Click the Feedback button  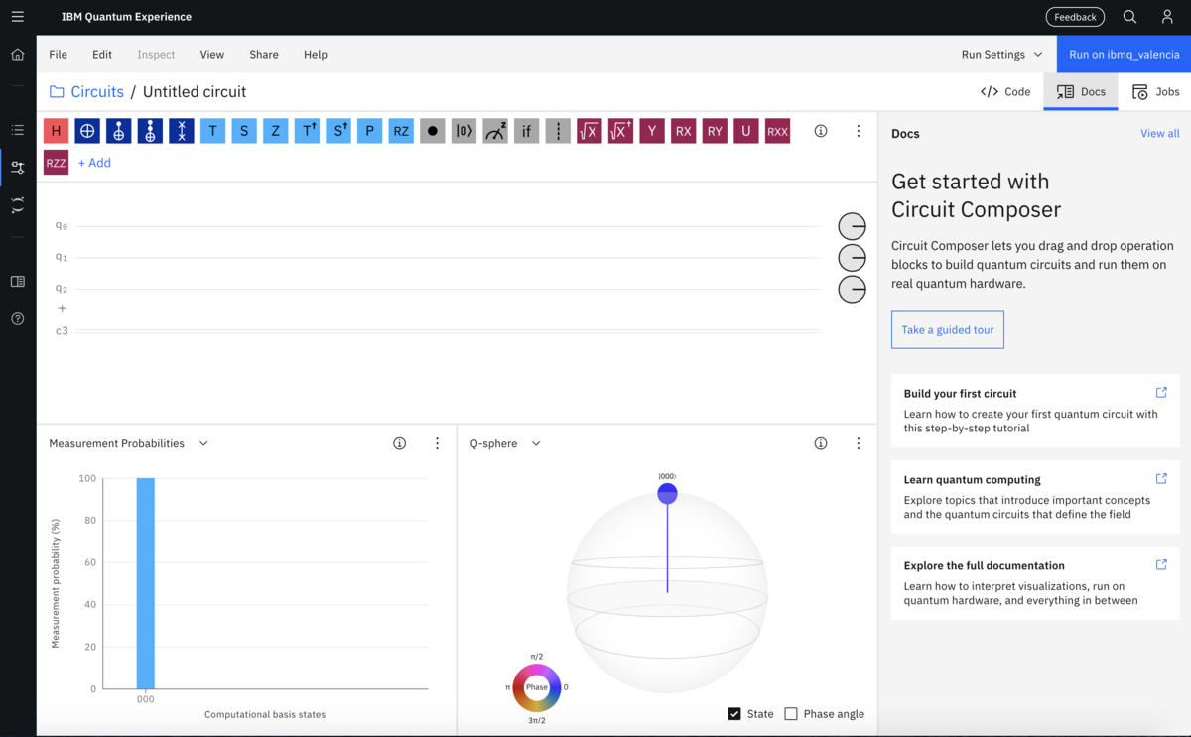click(1075, 17)
